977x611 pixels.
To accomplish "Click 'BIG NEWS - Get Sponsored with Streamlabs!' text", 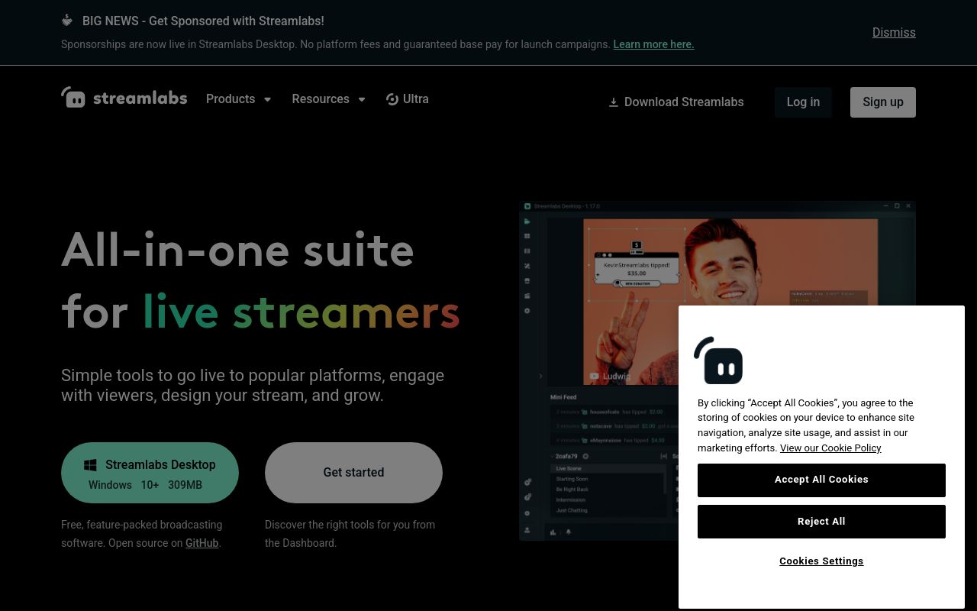I will [203, 21].
